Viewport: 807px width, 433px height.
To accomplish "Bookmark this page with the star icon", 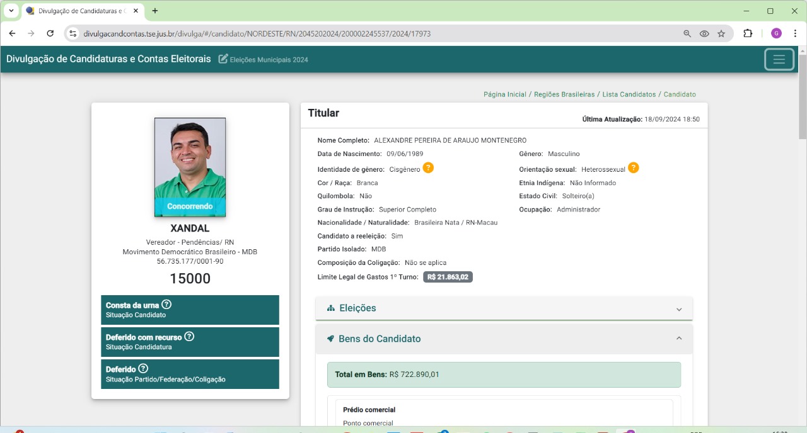I will [721, 33].
